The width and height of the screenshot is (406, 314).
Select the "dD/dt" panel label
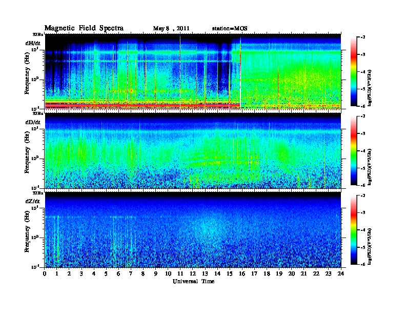point(33,122)
